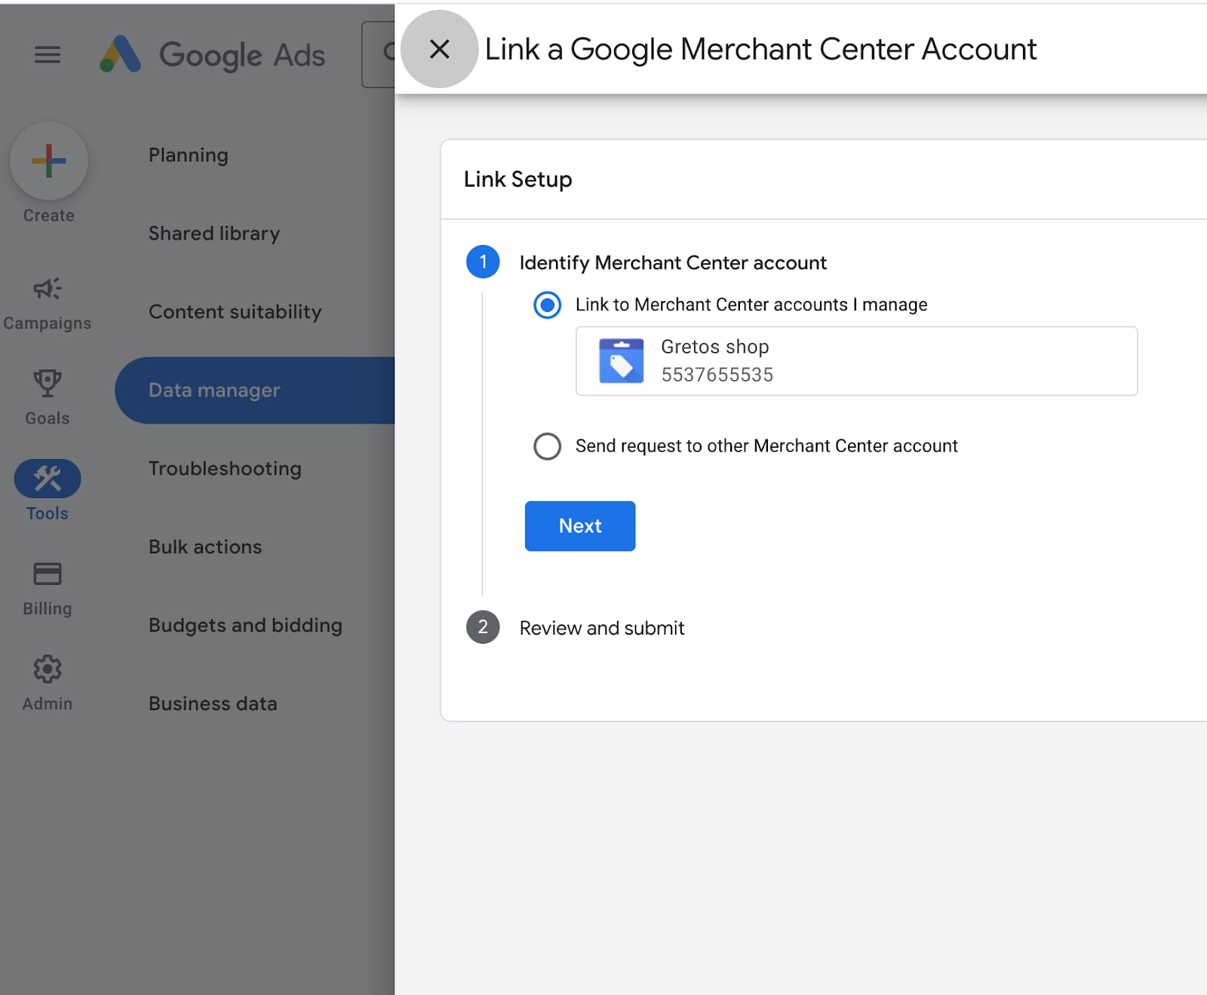The image size is (1207, 995).
Task: Open the Troubleshooting section
Action: (x=225, y=469)
